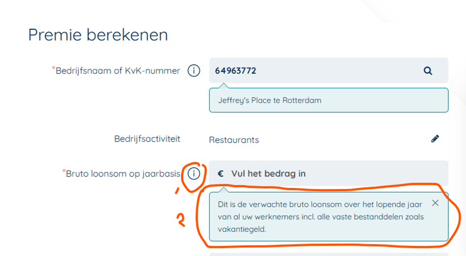Click the red asterisk before Bruto loonsom
The image size is (466, 256).
tap(64, 171)
